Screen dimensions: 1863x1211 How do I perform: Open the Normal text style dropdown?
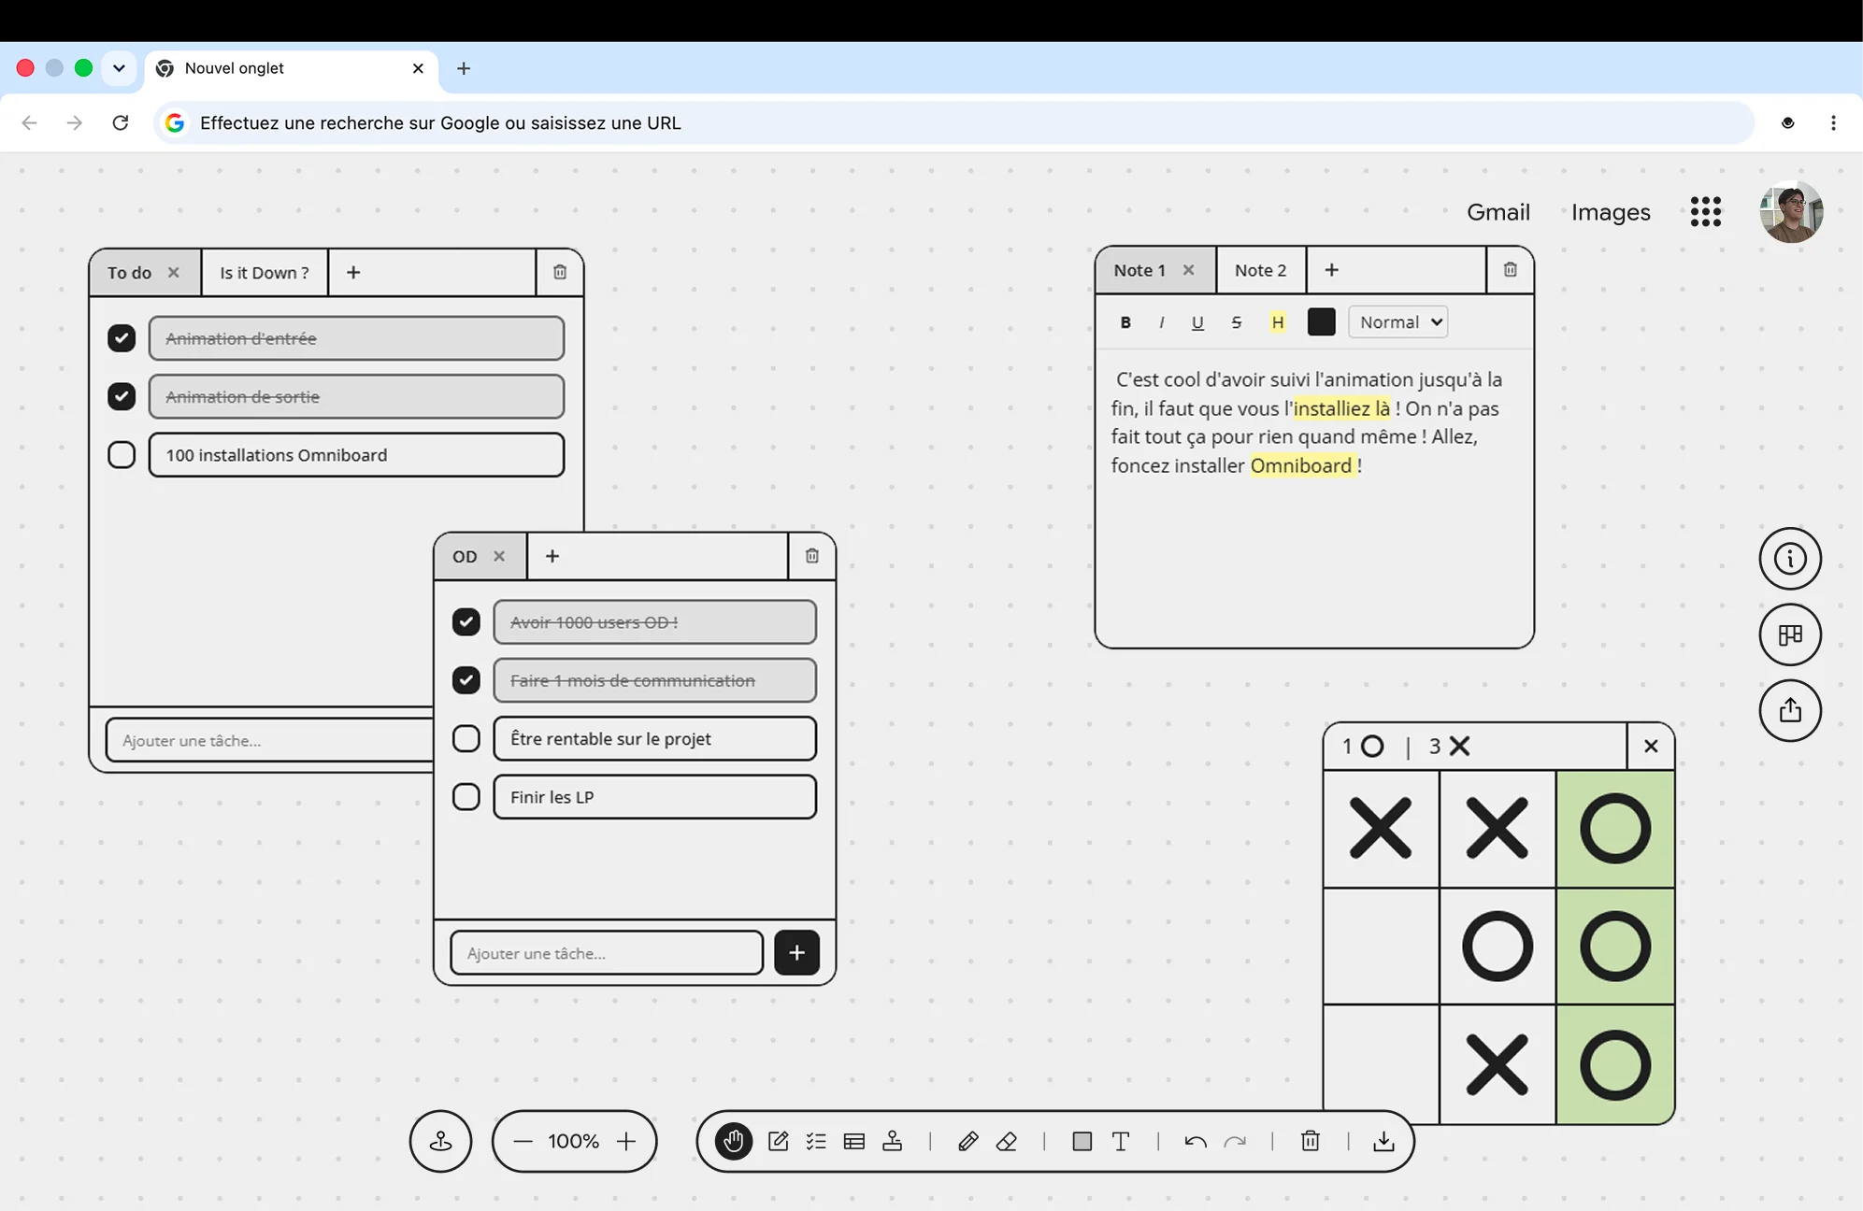click(x=1398, y=322)
